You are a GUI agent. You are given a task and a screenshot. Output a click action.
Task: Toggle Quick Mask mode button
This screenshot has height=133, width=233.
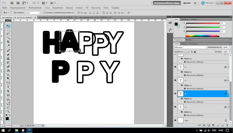[8, 125]
